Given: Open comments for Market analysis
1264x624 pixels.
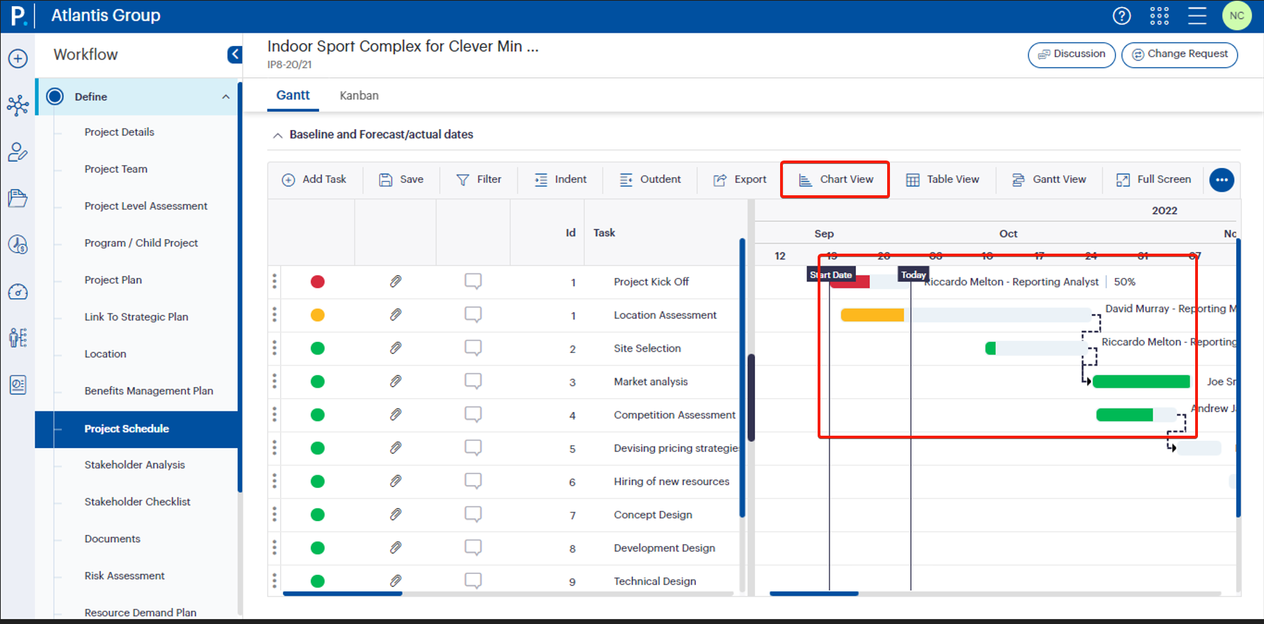Looking at the screenshot, I should 473,381.
